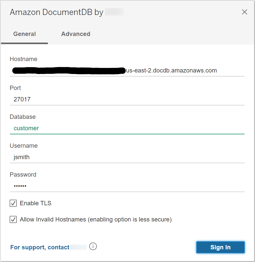Click the "enabling option is less secure" text
The height and width of the screenshot is (262, 255).
[x=130, y=219]
